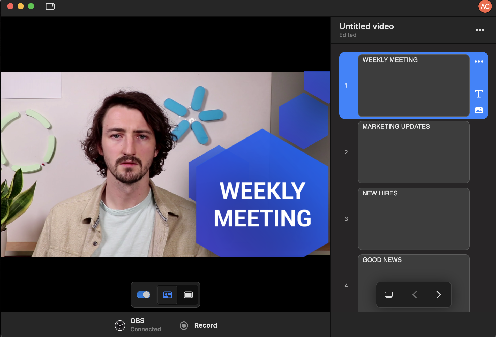Click the Untitled video title
This screenshot has height=337, width=496.
tap(366, 26)
